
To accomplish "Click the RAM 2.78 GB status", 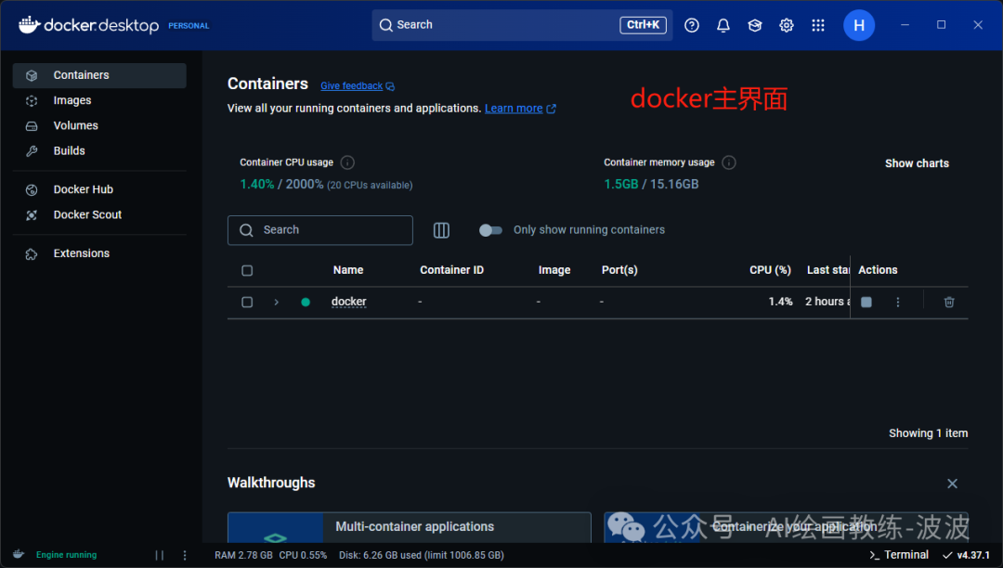I will [x=243, y=555].
